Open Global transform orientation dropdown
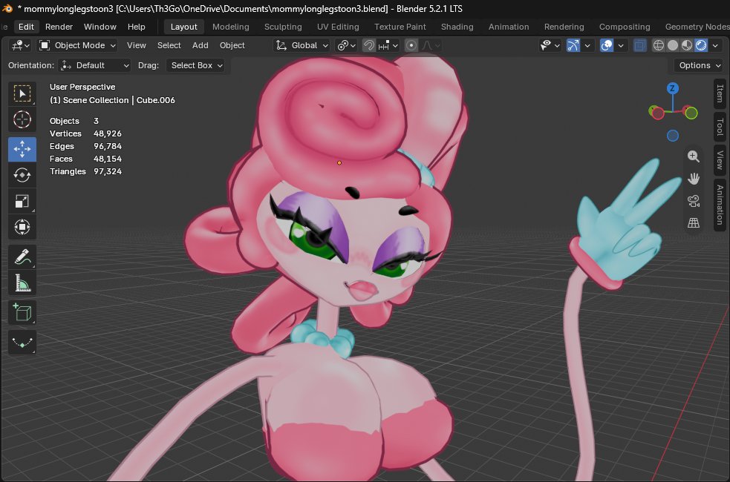730x482 pixels. tap(302, 45)
